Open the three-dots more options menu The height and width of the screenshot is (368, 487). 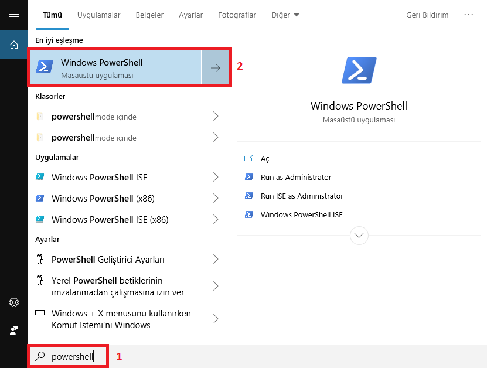468,15
